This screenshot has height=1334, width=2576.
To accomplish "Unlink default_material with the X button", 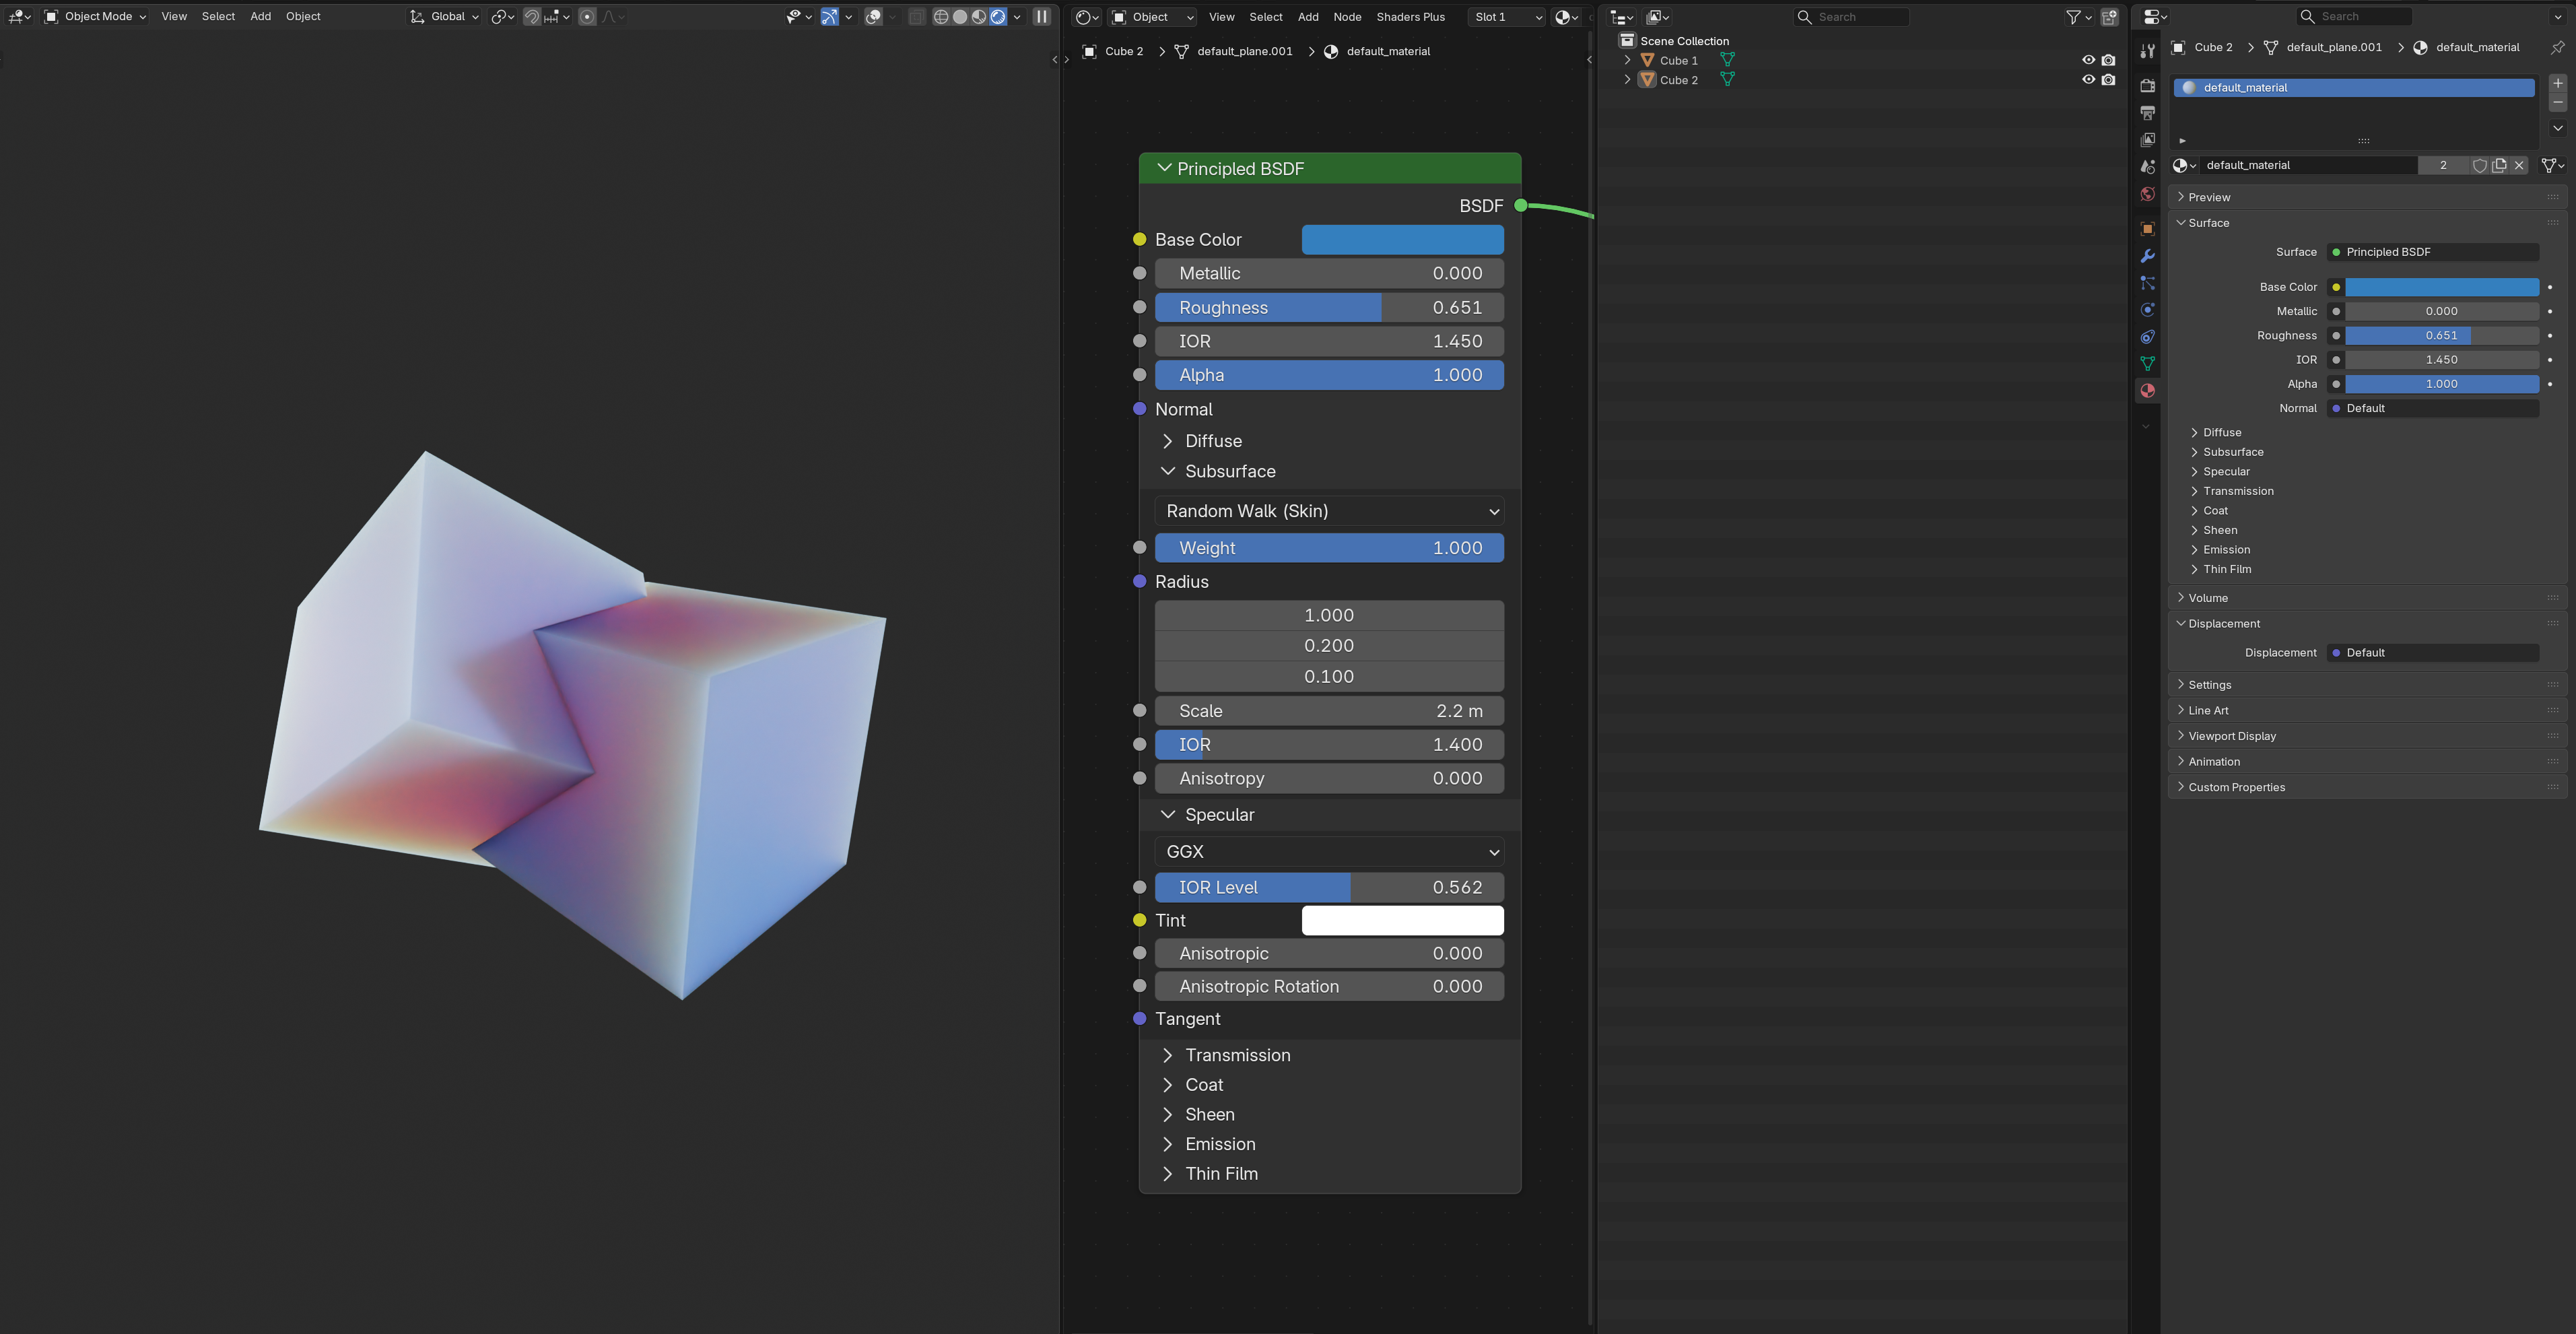I will [2519, 166].
